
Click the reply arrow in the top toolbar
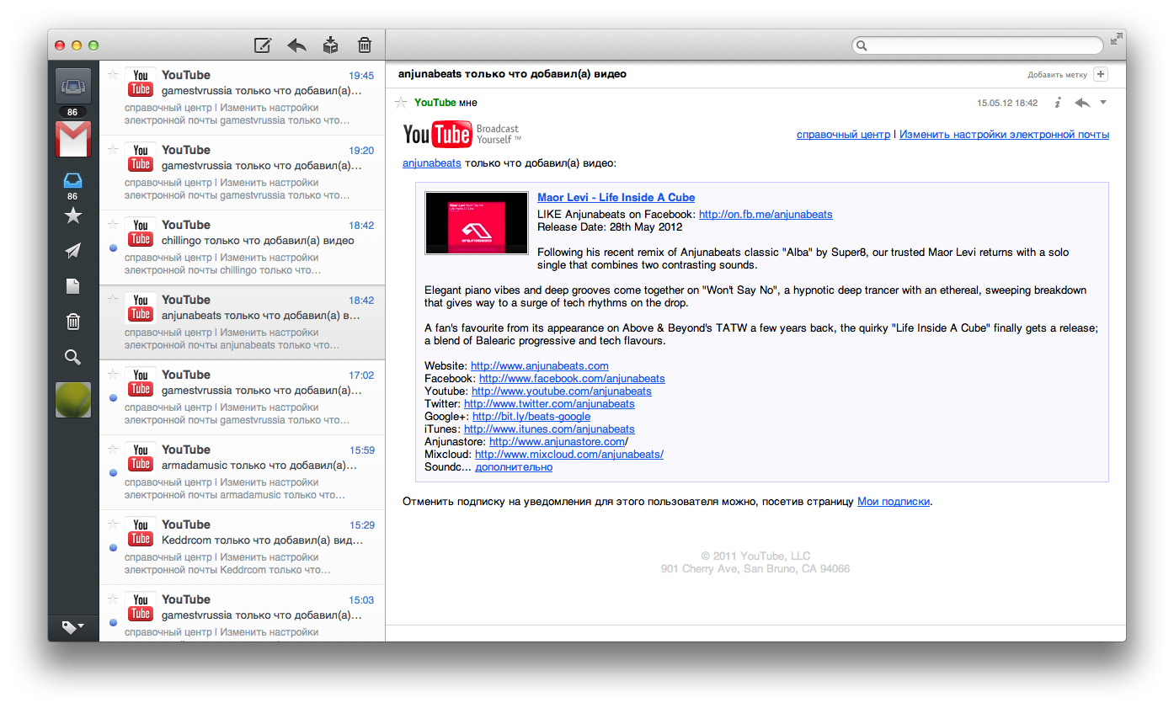(x=296, y=45)
